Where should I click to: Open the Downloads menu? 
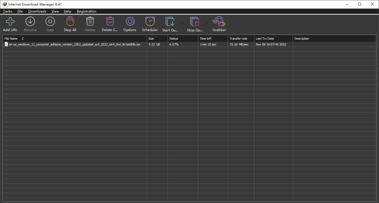37,11
